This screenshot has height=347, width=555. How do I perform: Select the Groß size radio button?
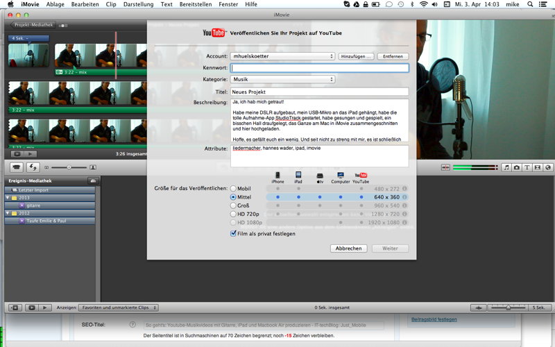coord(233,205)
